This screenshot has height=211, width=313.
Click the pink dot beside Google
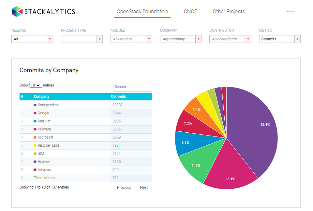click(35, 113)
